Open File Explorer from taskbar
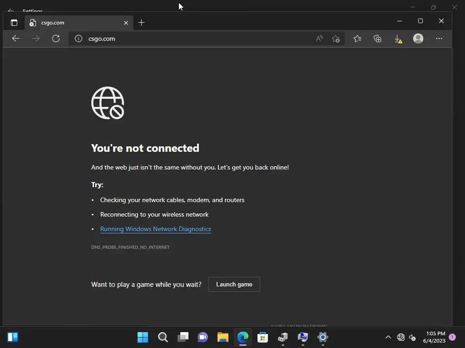Screen dimensions: 465x348 tap(223, 337)
